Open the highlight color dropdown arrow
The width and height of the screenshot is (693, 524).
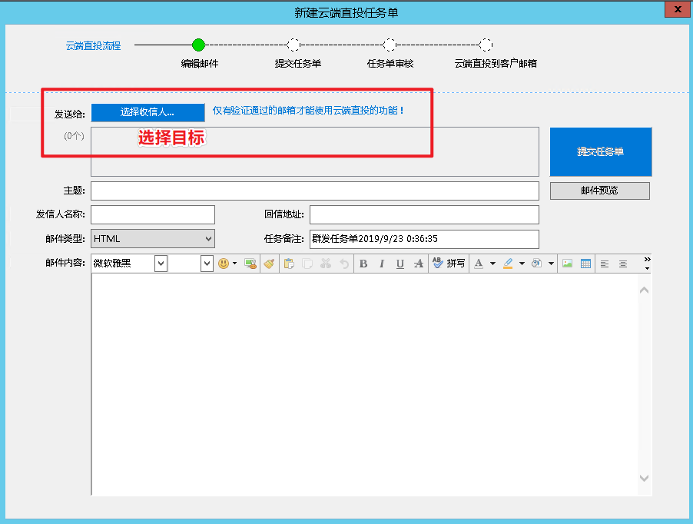[x=522, y=264]
